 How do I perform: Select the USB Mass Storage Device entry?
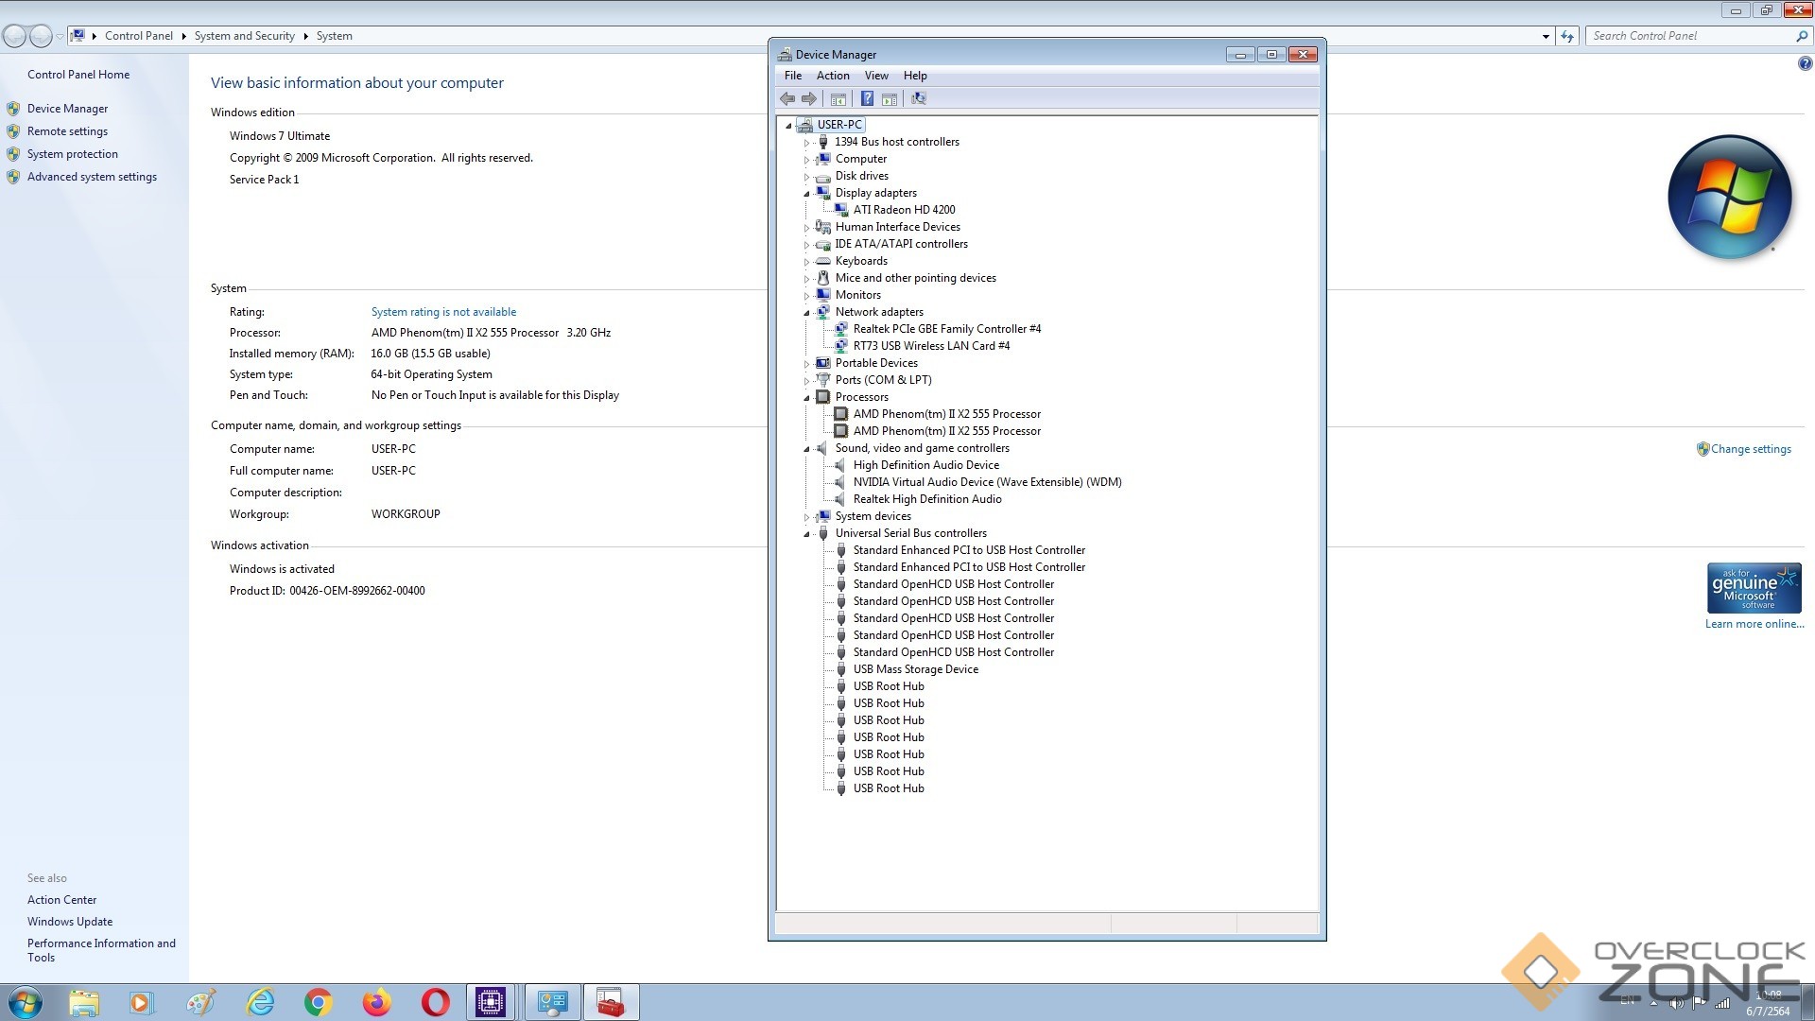pos(915,669)
